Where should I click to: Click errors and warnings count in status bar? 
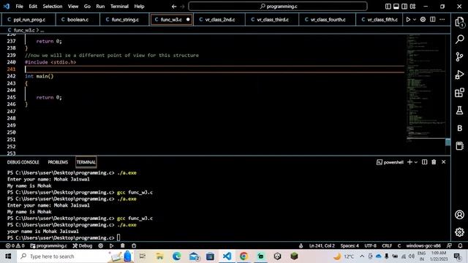click(15, 246)
